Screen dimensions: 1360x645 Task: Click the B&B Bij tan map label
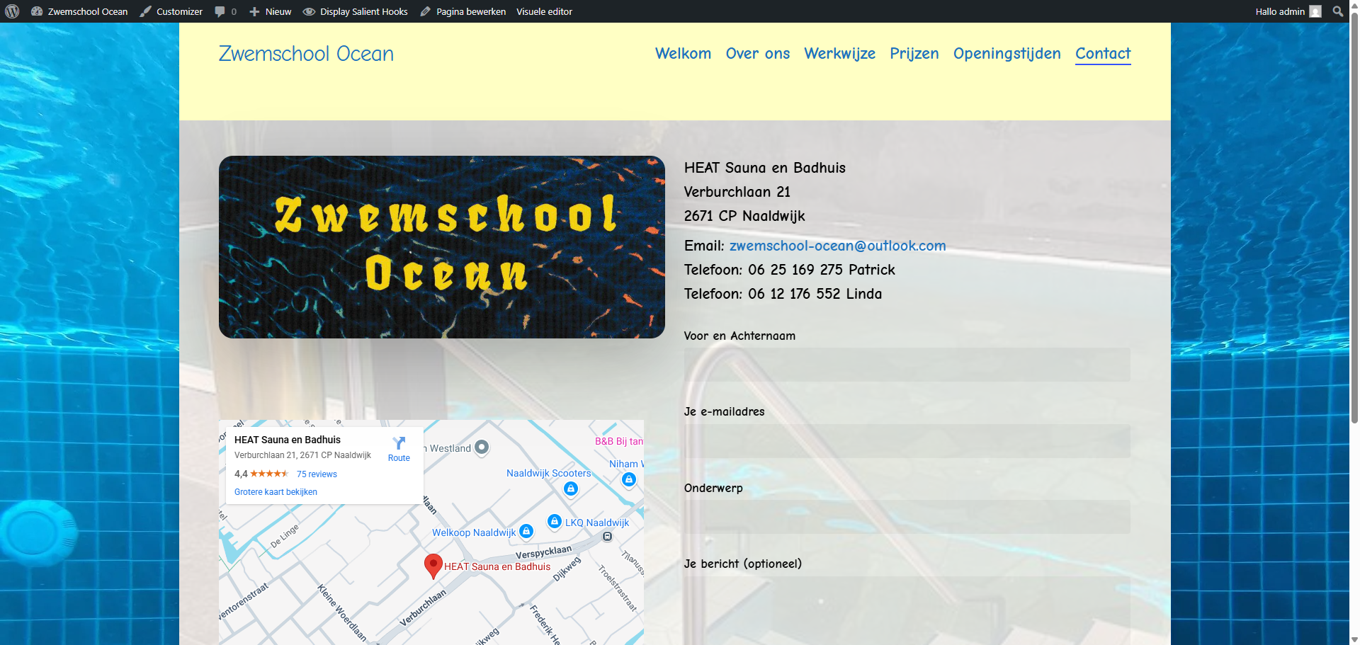(x=619, y=441)
